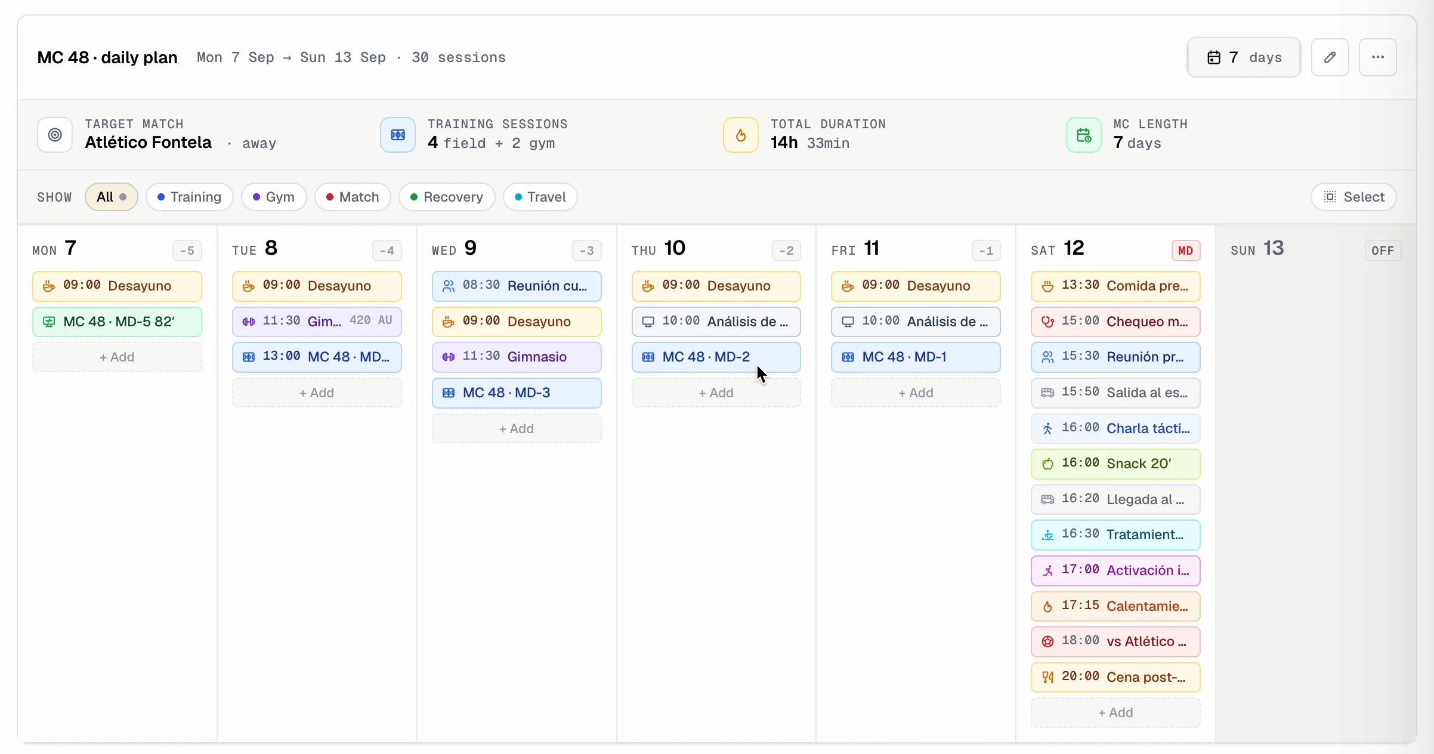
Task: Click the pencil edit icon in header
Action: click(x=1330, y=57)
